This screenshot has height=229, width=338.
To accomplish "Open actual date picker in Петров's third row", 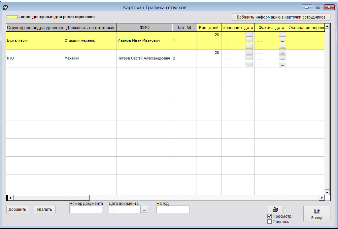I will [x=282, y=64].
